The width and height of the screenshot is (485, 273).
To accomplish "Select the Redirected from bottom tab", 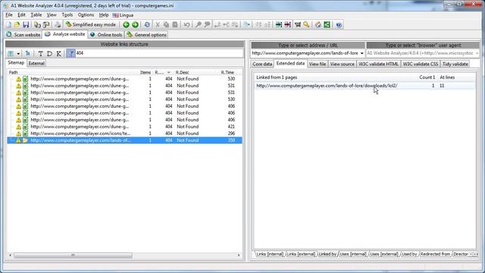I will coord(435,254).
